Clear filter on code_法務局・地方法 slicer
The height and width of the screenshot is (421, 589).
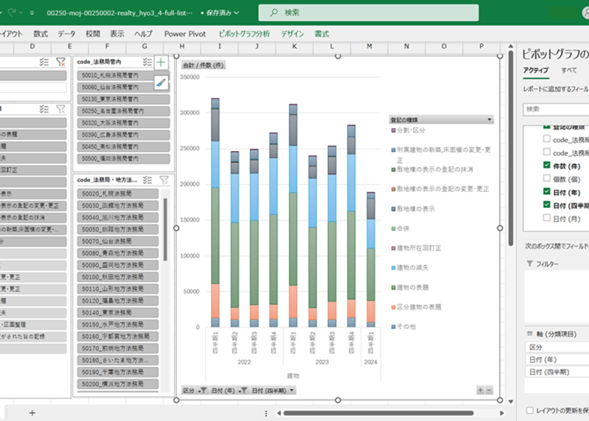point(164,180)
